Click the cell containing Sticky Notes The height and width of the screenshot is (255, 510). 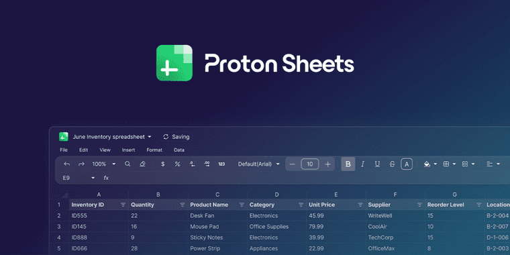(217, 238)
